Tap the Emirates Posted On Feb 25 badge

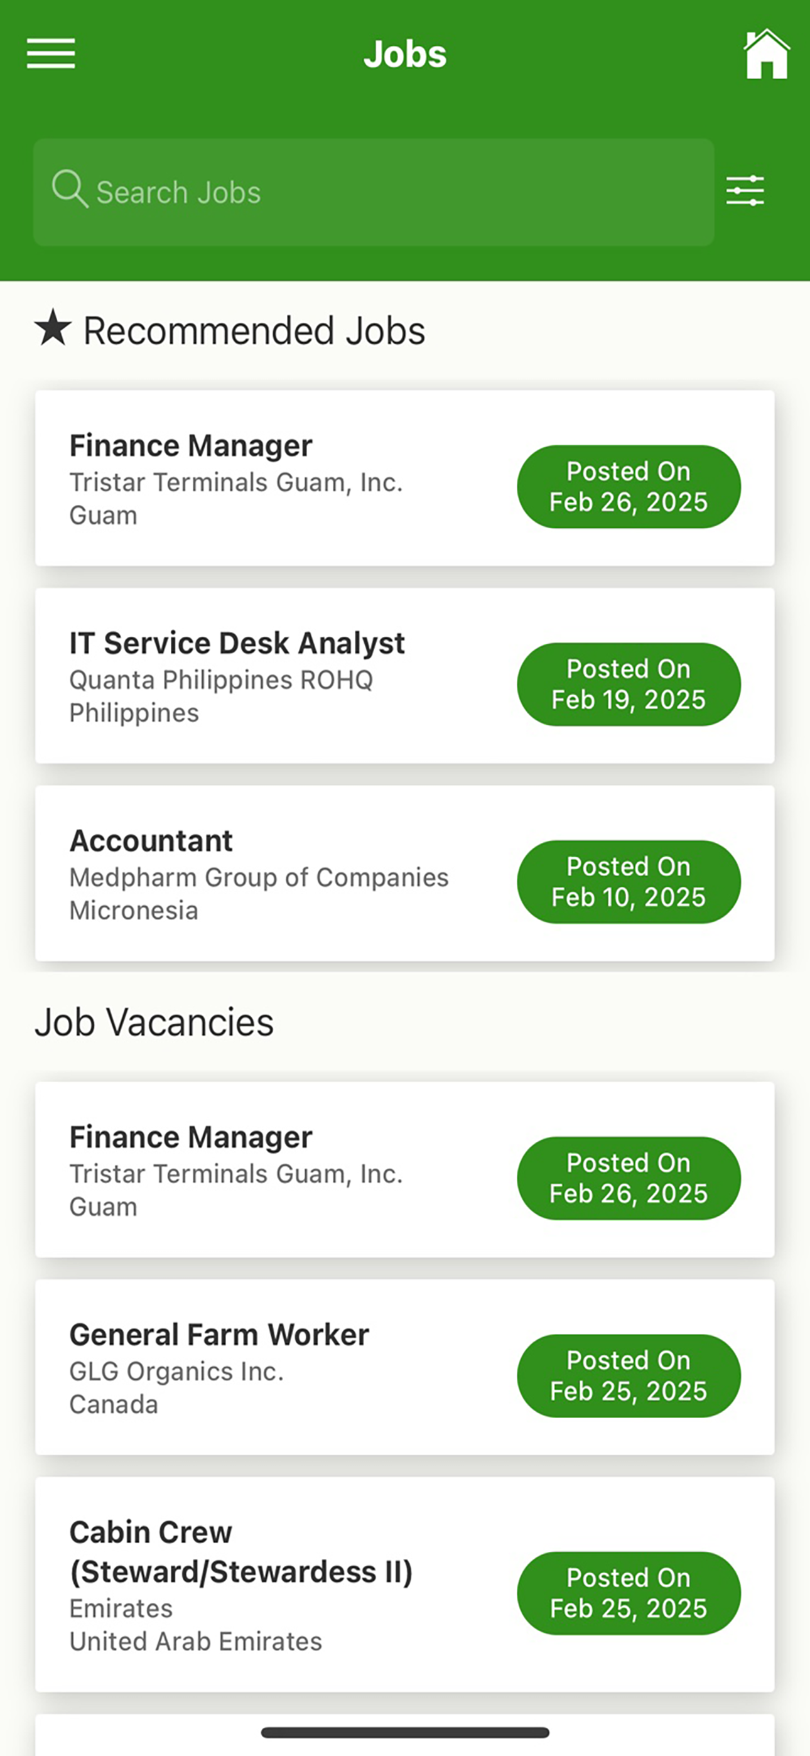pos(629,1593)
